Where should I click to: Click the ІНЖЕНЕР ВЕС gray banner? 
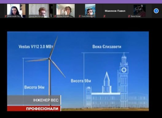pyautogui.click(x=34, y=100)
